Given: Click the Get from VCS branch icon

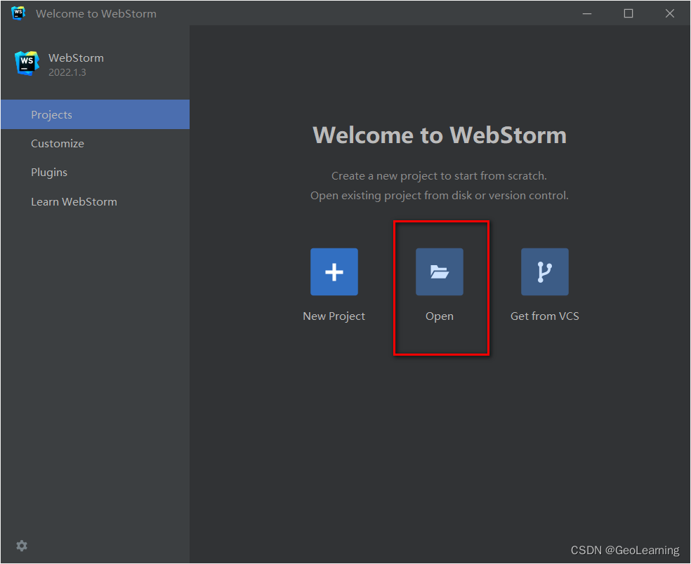Looking at the screenshot, I should tap(545, 271).
